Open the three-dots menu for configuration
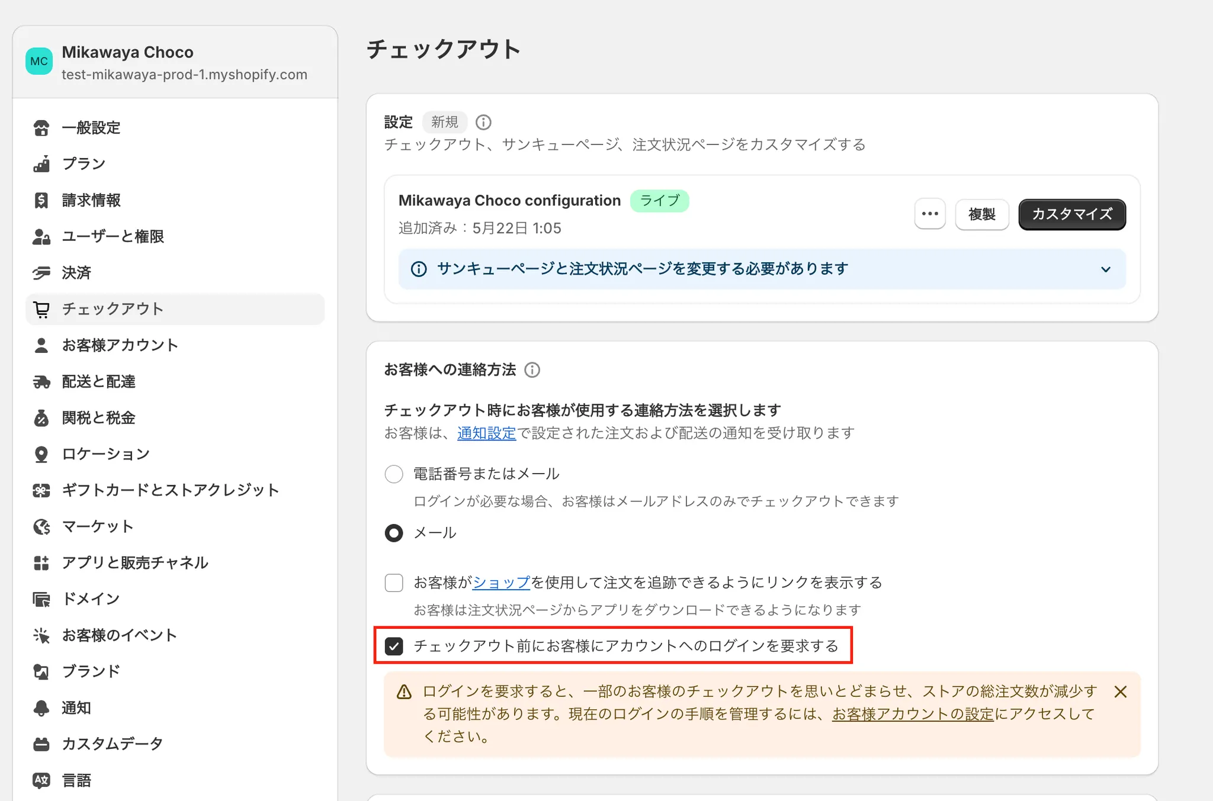Image resolution: width=1213 pixels, height=801 pixels. tap(929, 214)
